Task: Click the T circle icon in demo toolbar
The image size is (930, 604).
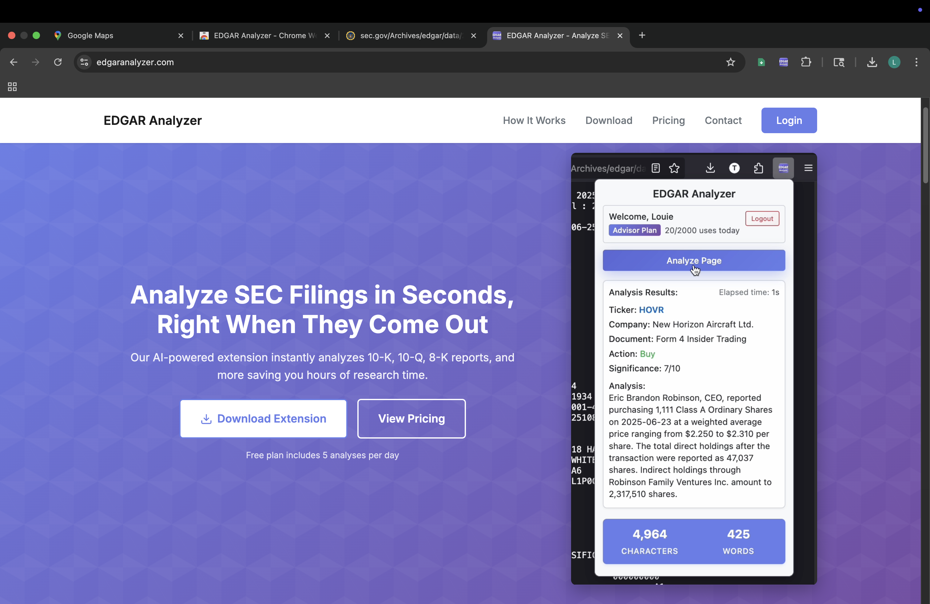Action: (x=734, y=168)
